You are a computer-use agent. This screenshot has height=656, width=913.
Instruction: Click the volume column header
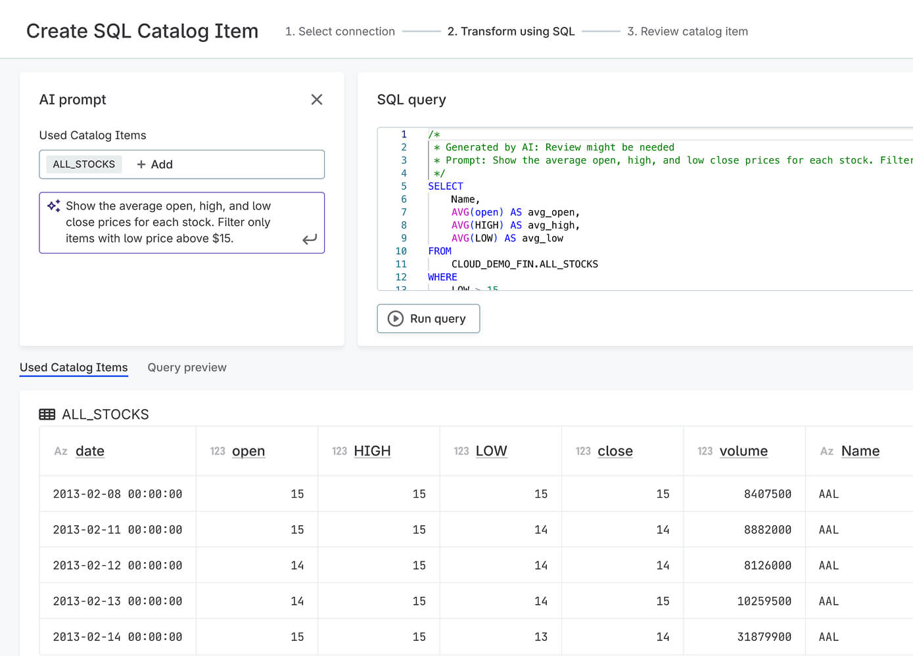pos(743,451)
